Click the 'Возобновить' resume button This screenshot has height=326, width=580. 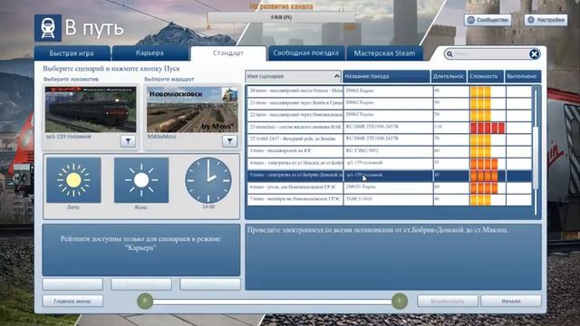click(448, 302)
